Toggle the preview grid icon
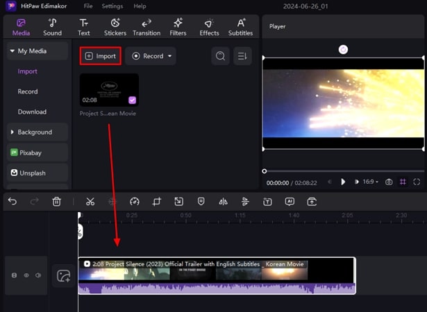The height and width of the screenshot is (312, 427). [403, 182]
